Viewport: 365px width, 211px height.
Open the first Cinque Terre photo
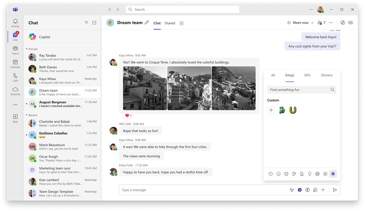tap(145, 88)
